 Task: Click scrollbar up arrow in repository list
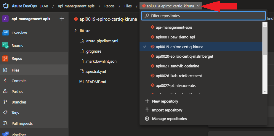265,25
